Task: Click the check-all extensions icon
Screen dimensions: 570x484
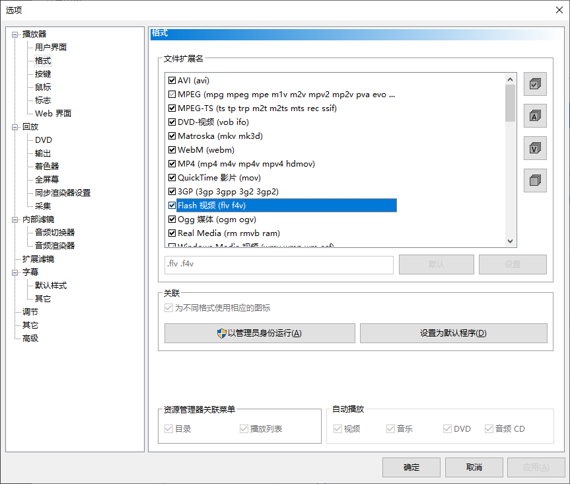Action: pyautogui.click(x=535, y=84)
